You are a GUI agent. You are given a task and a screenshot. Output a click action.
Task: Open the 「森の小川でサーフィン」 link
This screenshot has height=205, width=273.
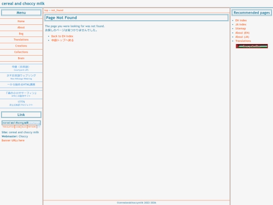pos(21,94)
